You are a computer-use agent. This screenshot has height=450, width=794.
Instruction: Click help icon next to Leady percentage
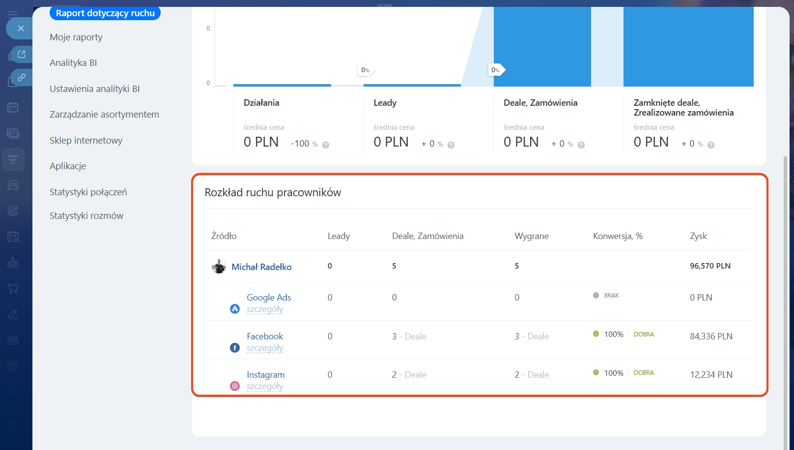tap(451, 145)
